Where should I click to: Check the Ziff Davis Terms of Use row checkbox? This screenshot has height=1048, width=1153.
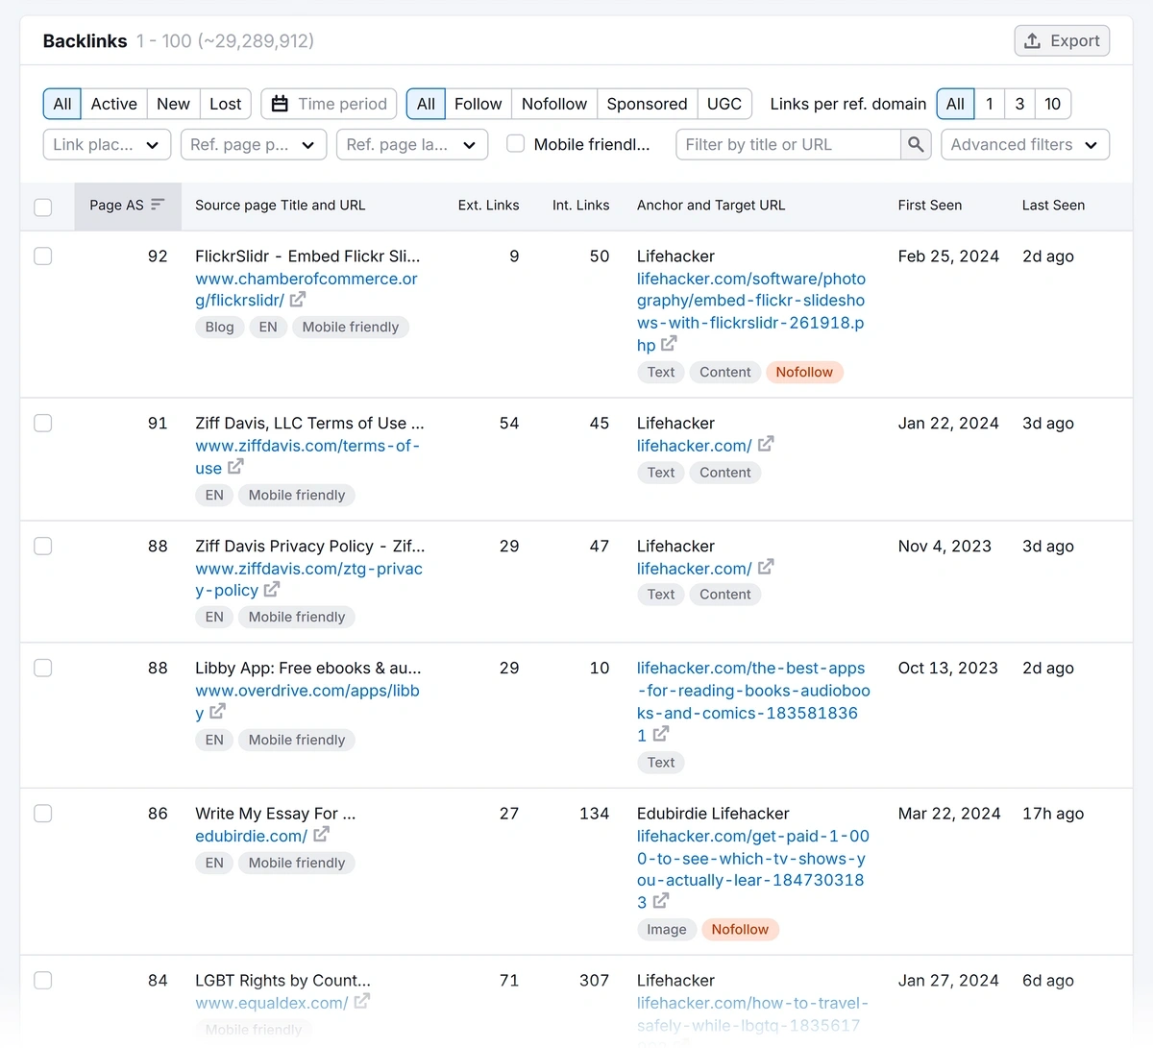[43, 424]
